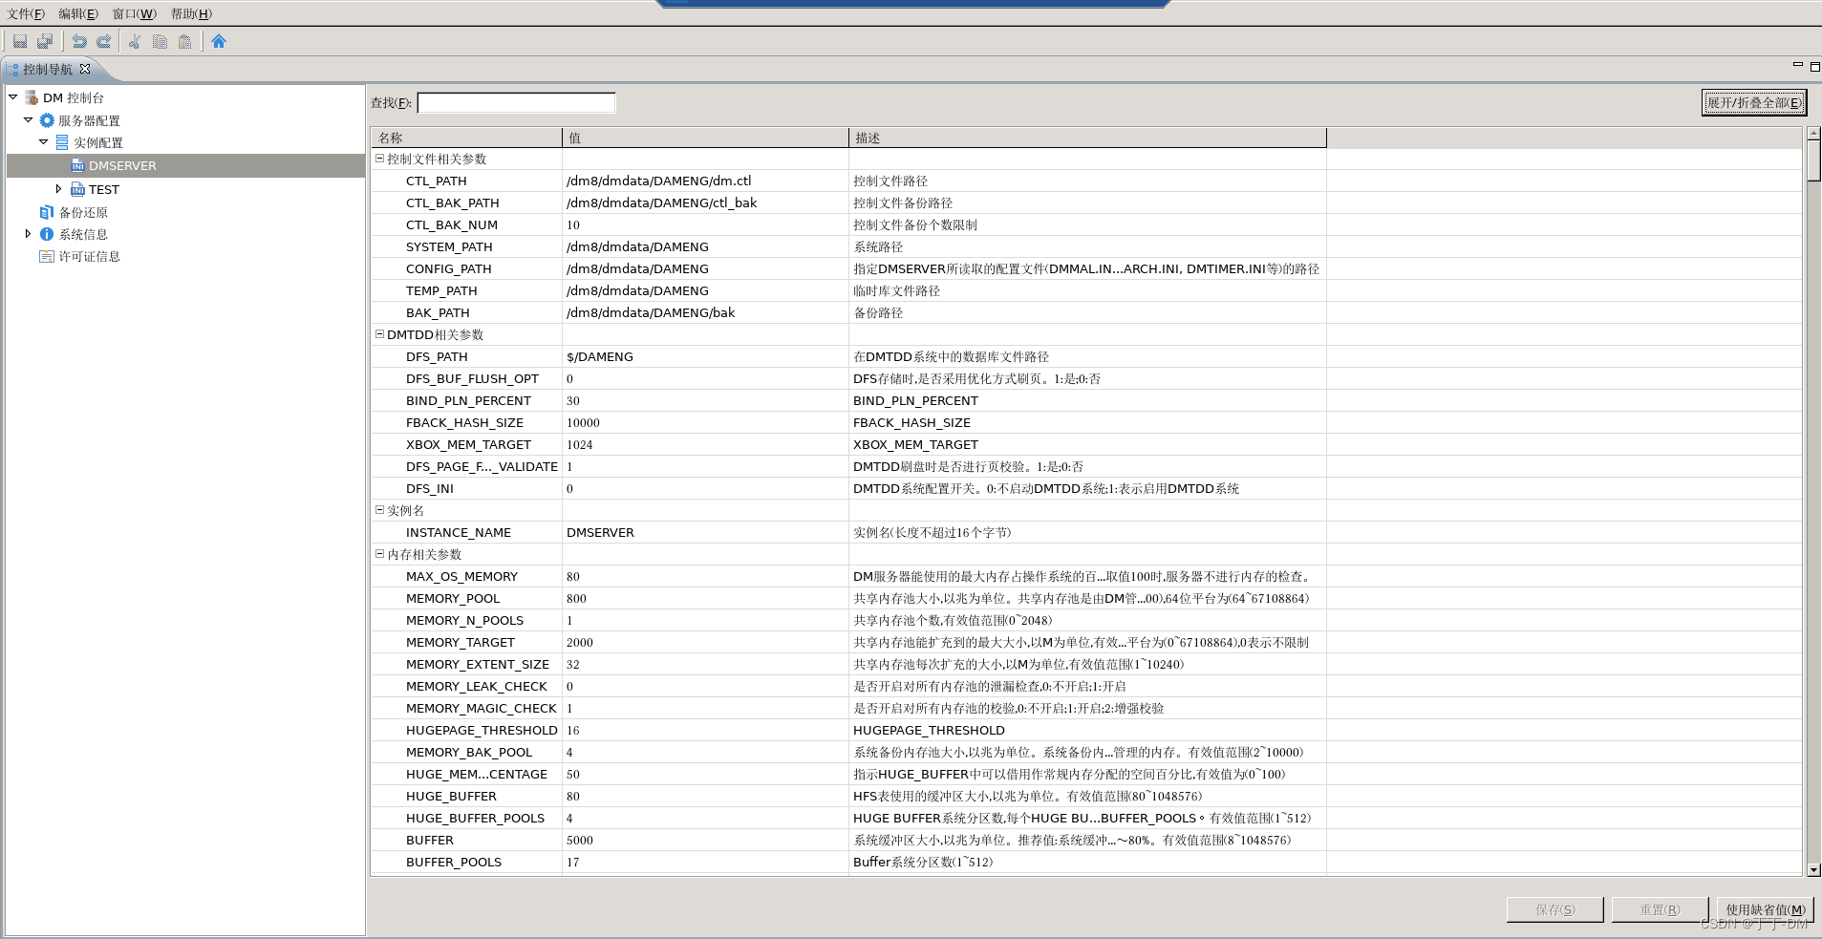This screenshot has width=1822, height=939.
Task: Click the Undo toolbar icon
Action: pyautogui.click(x=78, y=40)
